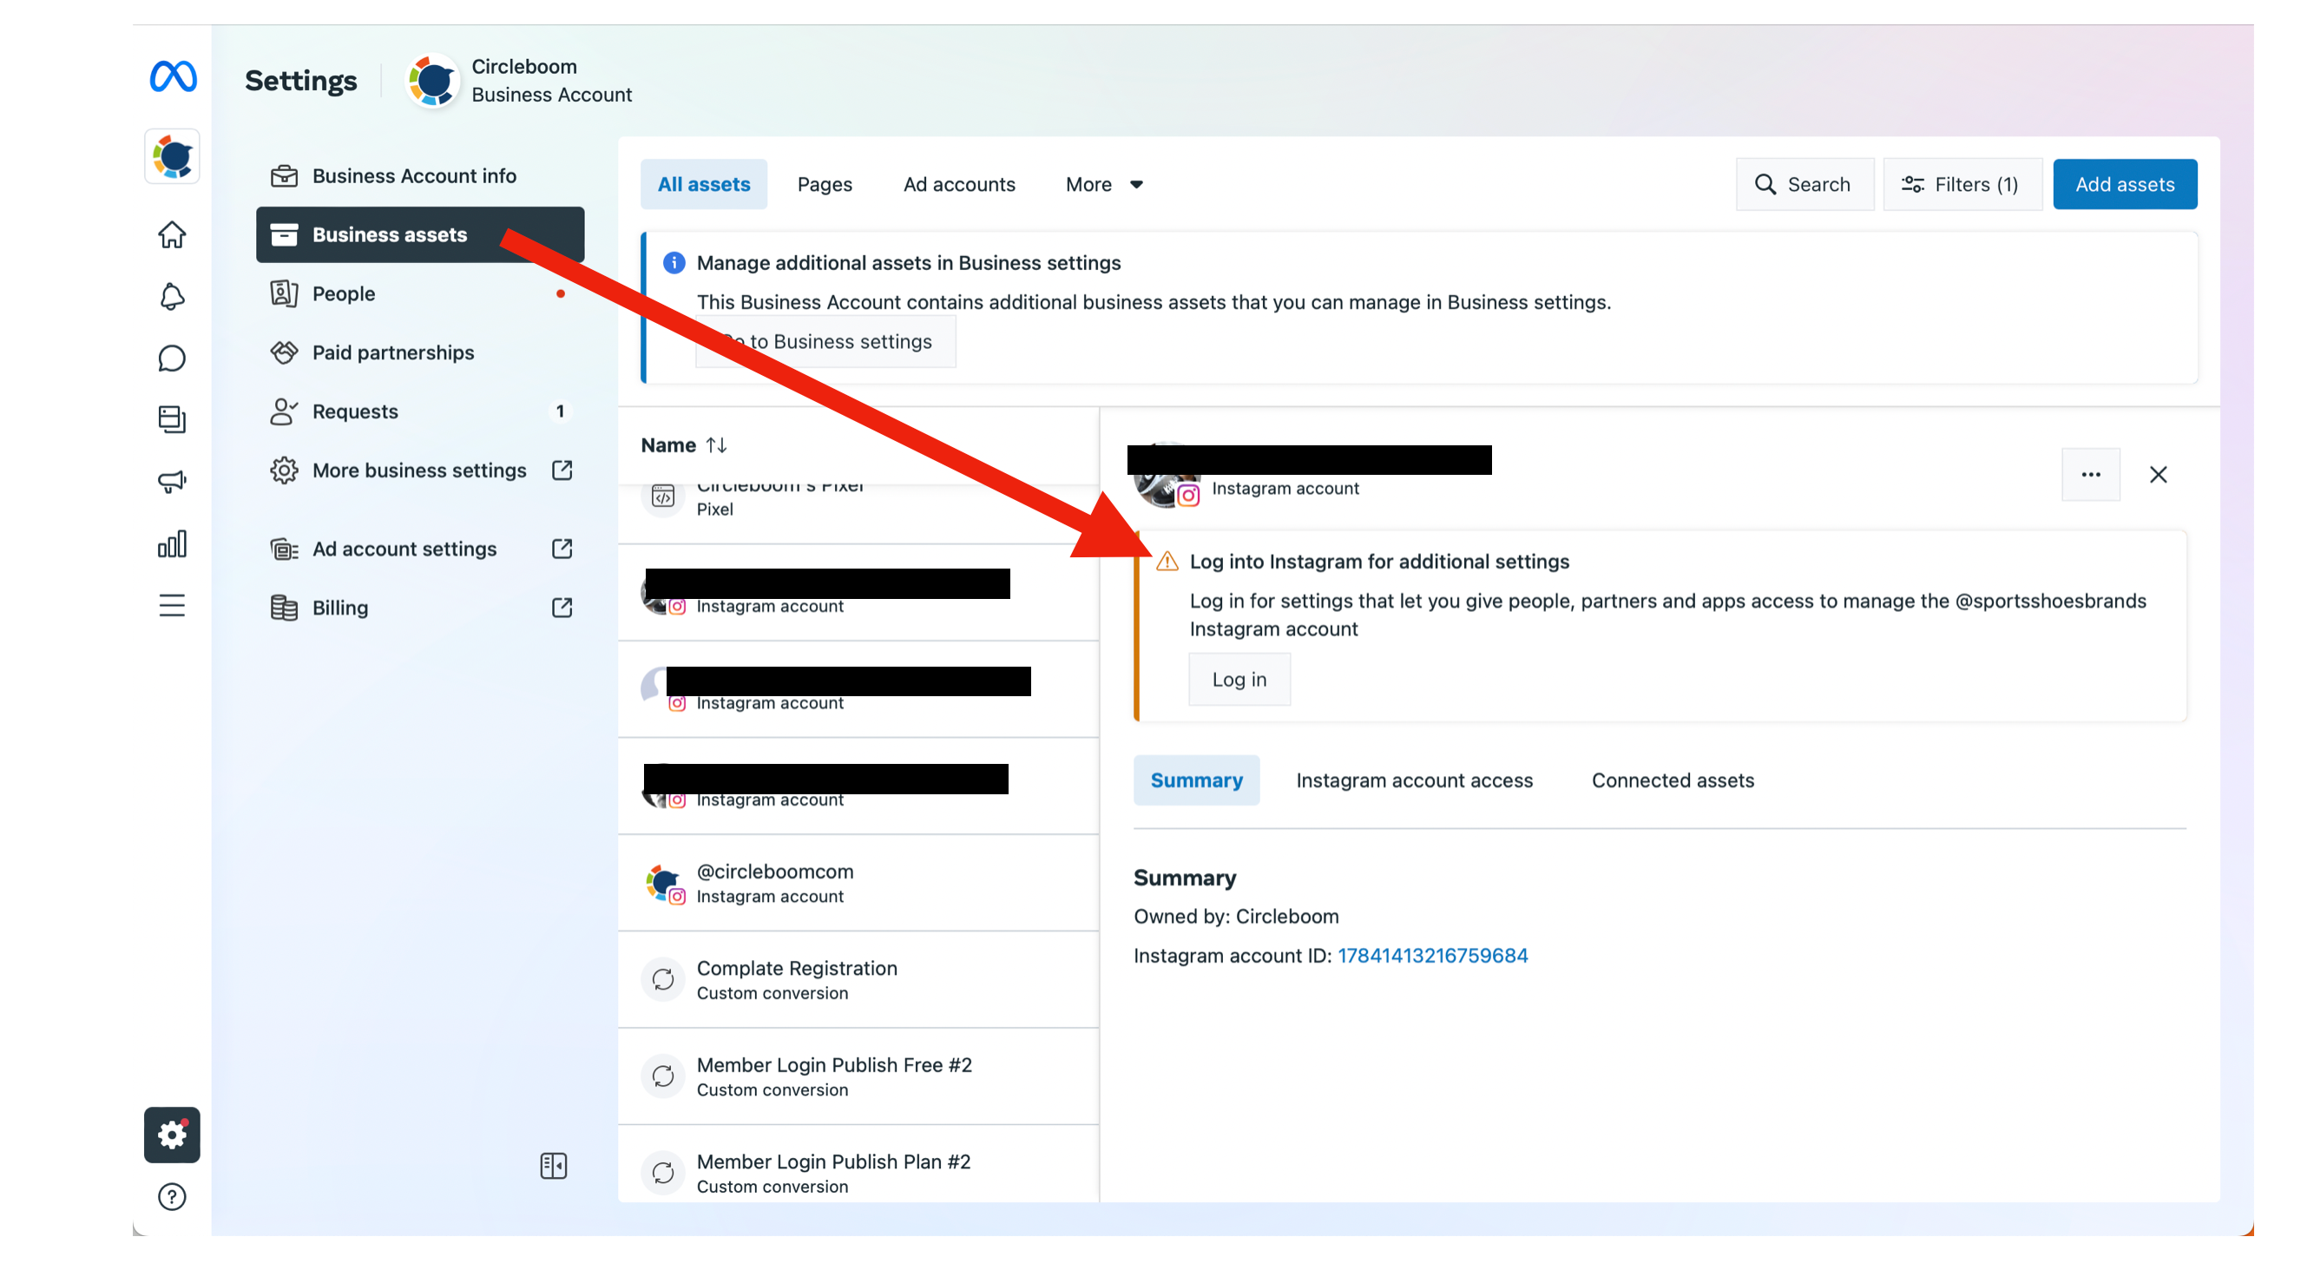Select the @circleboomcom Instagram account row
The width and height of the screenshot is (2314, 1283).
click(x=858, y=884)
